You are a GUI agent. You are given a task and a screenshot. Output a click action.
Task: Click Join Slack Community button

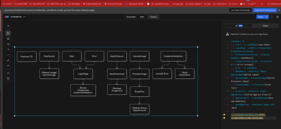click(240, 10)
